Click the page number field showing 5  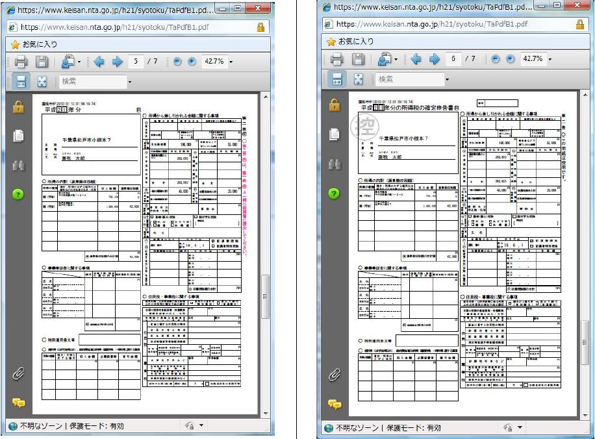[136, 62]
